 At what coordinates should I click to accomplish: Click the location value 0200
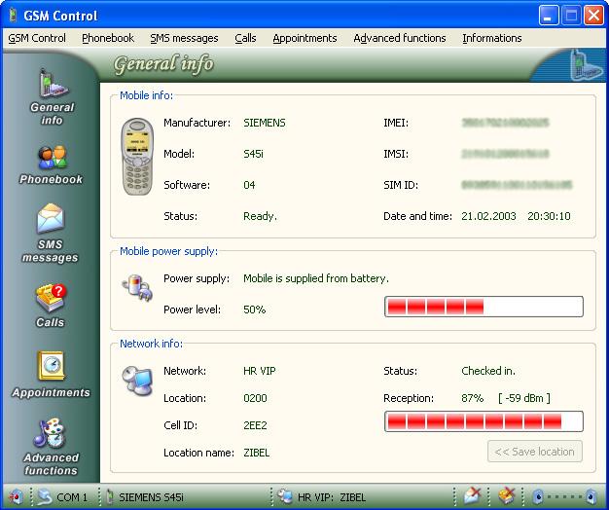255,398
